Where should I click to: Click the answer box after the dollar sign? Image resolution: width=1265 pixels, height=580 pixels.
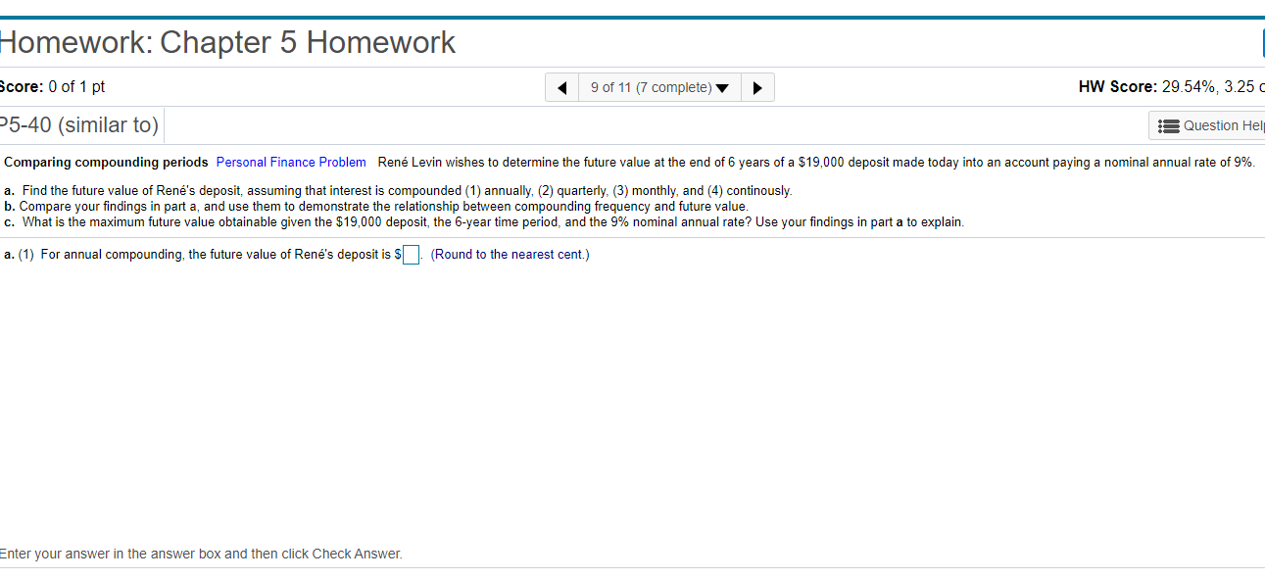(410, 254)
